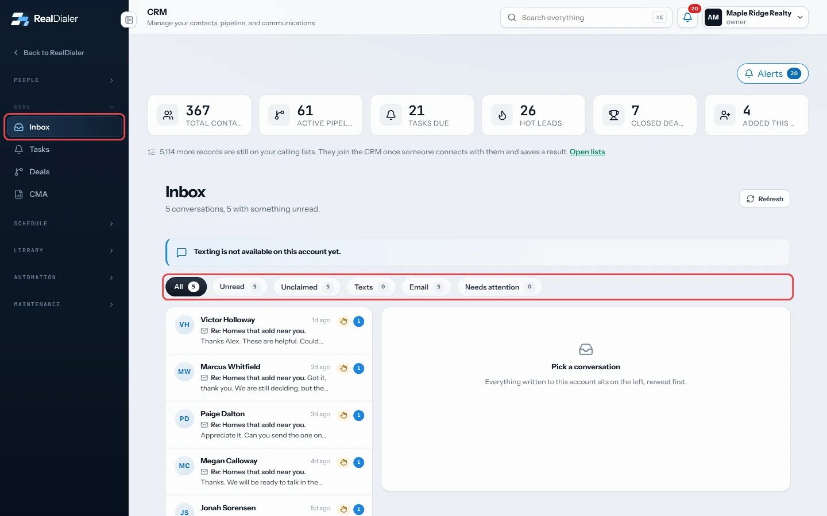The height and width of the screenshot is (516, 827).
Task: Follow the Open lists link
Action: click(587, 152)
